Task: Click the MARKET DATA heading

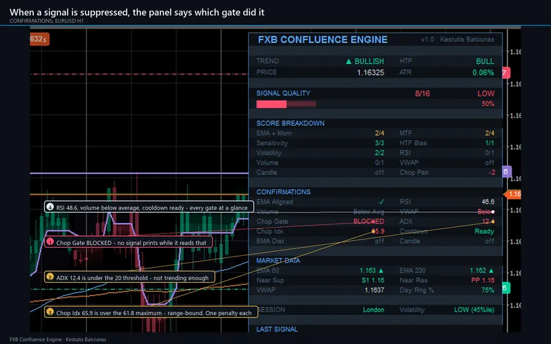Action: (x=278, y=261)
